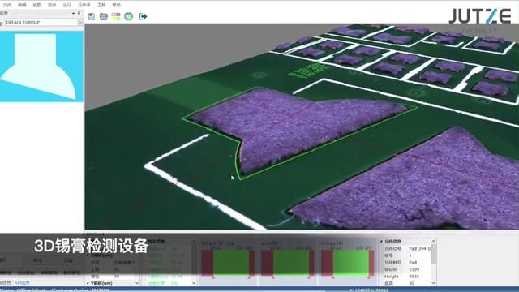Open the 编辑 menu

coord(22,5)
